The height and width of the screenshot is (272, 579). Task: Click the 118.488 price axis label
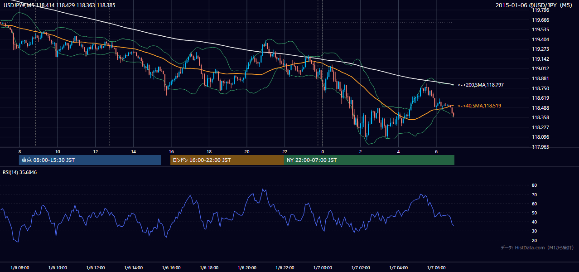point(540,108)
